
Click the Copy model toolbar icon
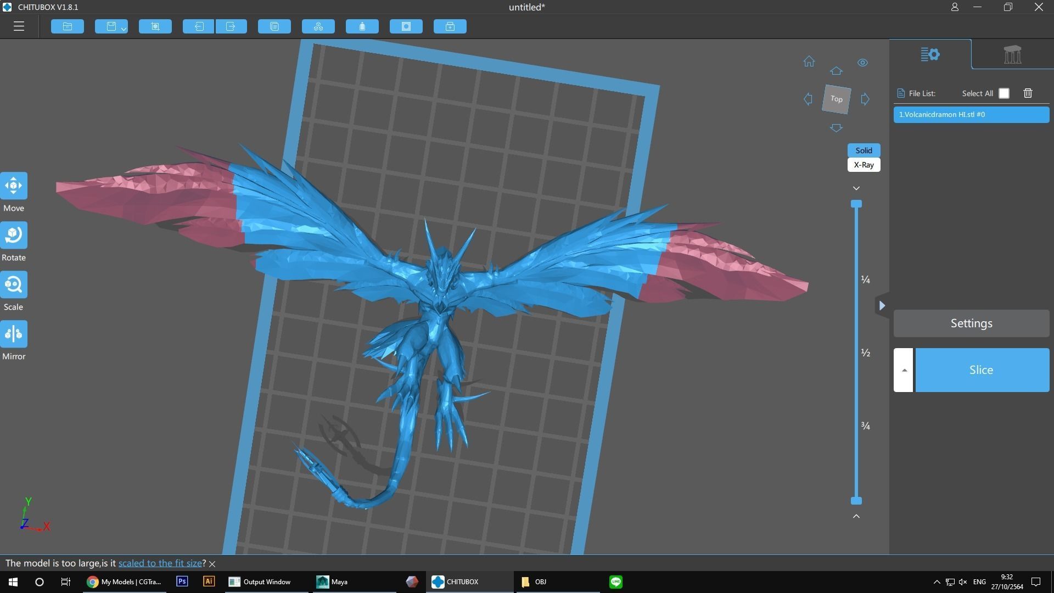tap(274, 26)
